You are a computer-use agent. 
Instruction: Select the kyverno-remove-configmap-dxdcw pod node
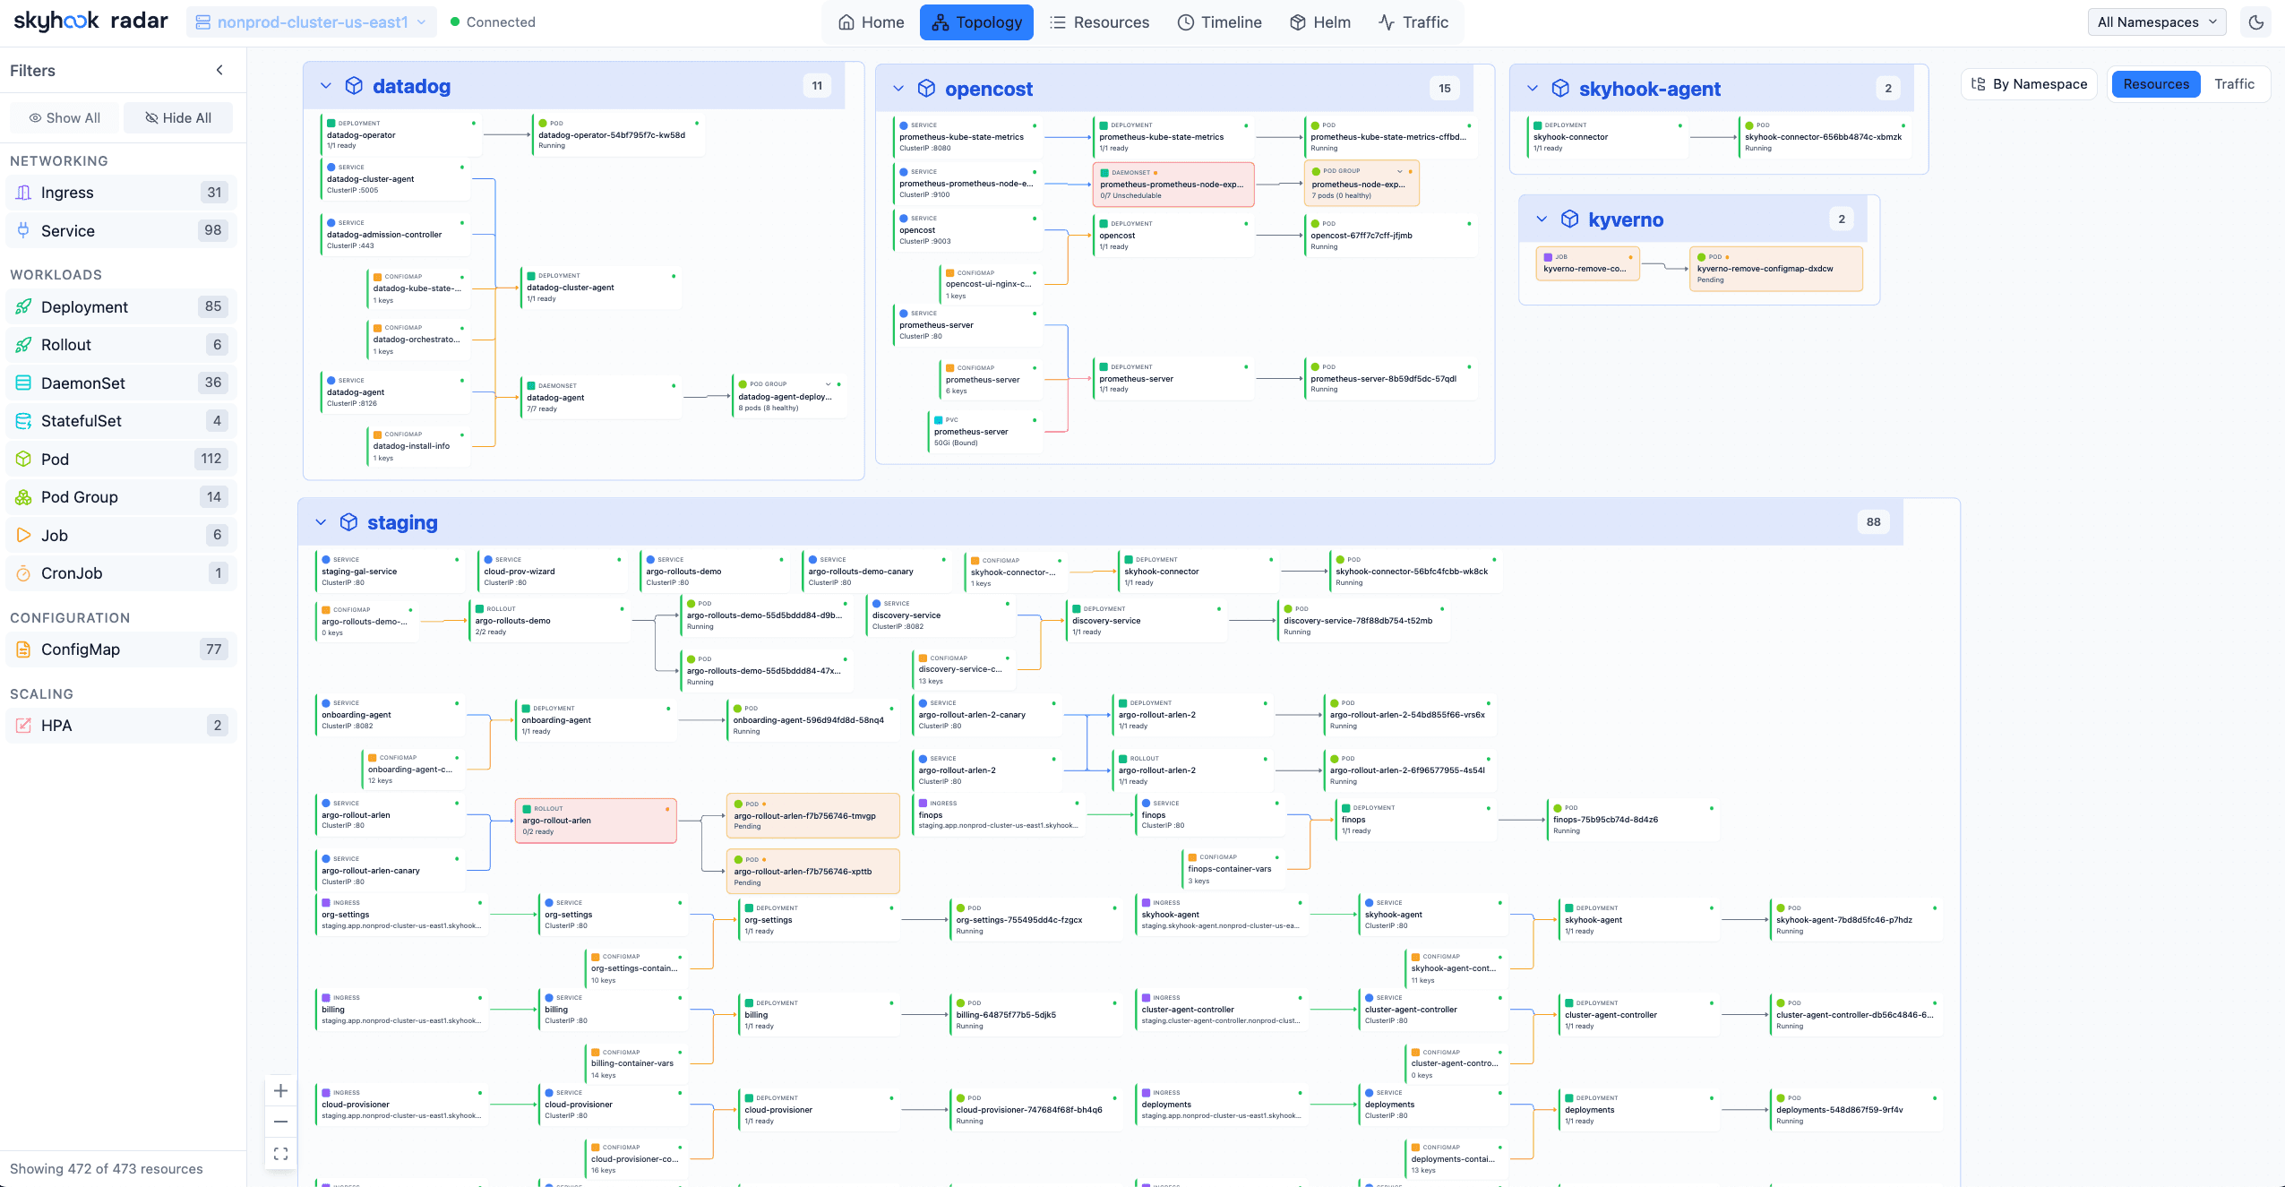click(1776, 268)
